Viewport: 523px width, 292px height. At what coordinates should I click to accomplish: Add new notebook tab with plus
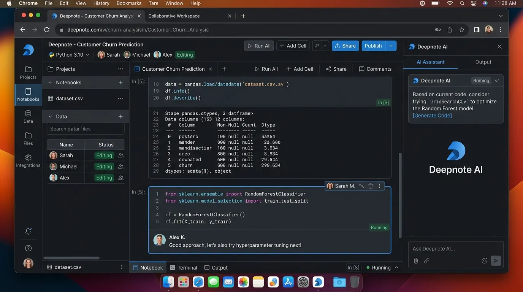(224, 69)
